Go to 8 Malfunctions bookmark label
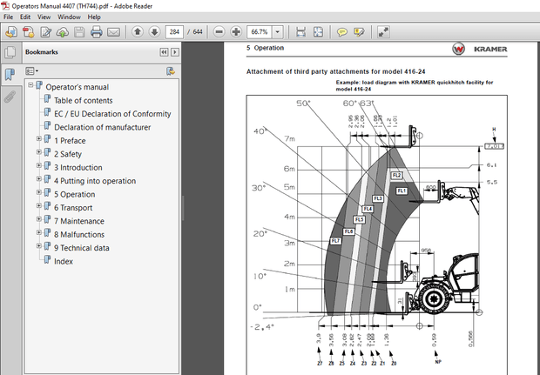540x375 pixels. click(x=79, y=235)
